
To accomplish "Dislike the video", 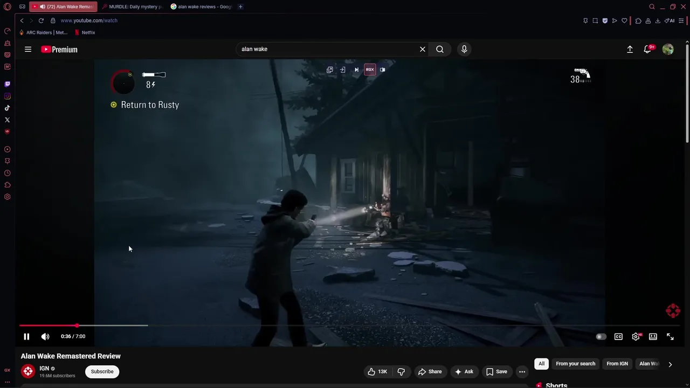I will click(x=401, y=372).
